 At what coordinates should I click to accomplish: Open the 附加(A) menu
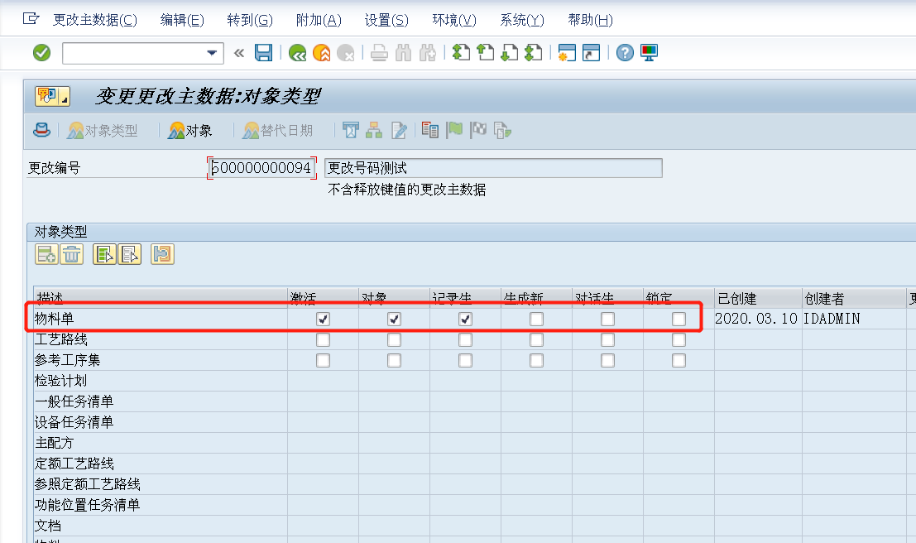click(319, 21)
